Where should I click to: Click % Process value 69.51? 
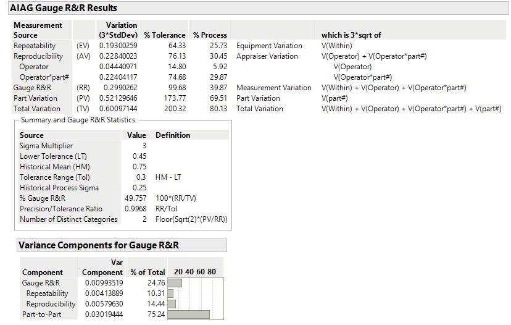(x=218, y=98)
